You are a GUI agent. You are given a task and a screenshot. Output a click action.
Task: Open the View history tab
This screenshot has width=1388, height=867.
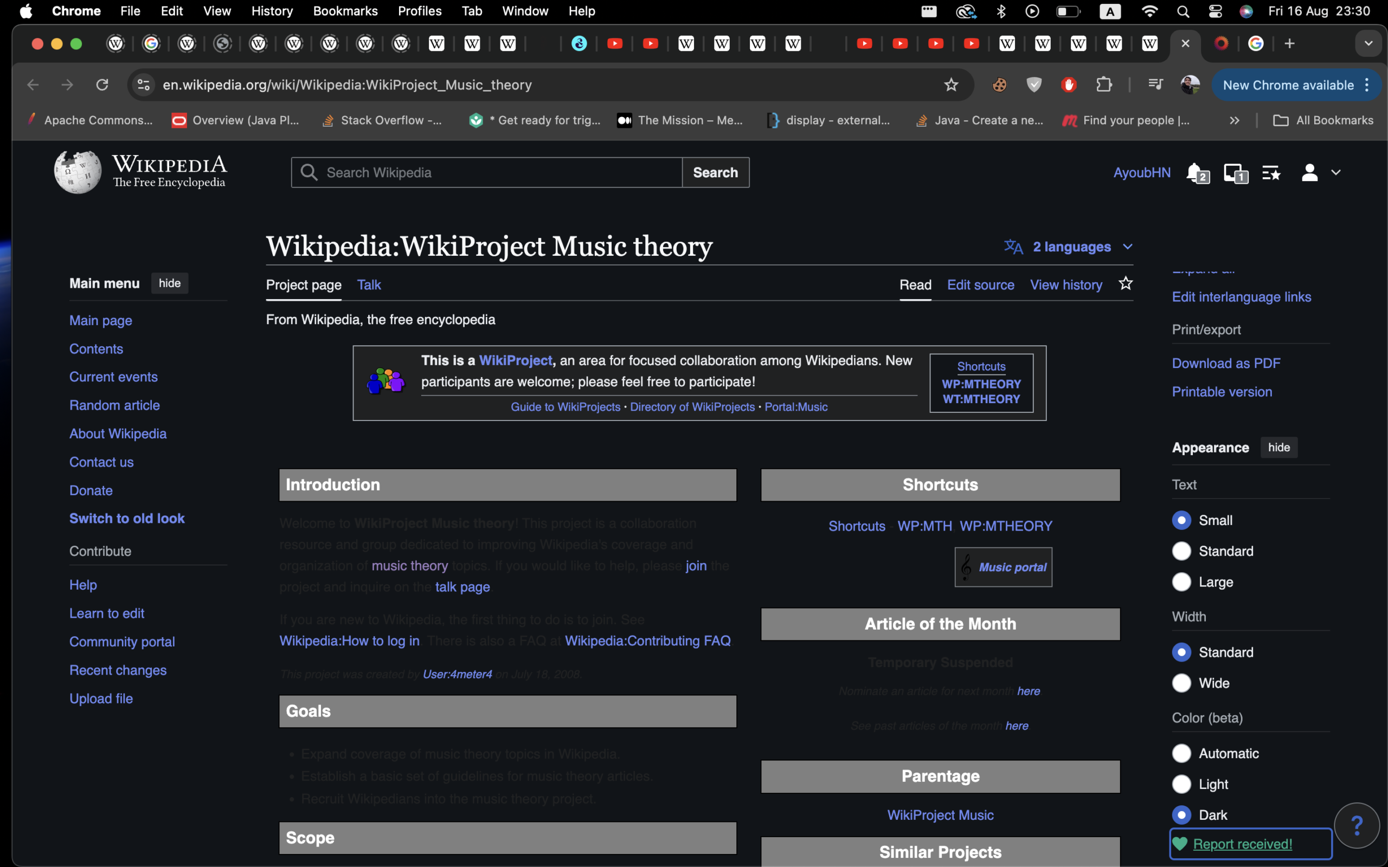tap(1065, 285)
